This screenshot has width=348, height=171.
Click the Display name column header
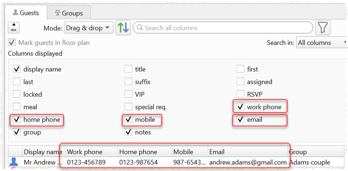pos(44,152)
